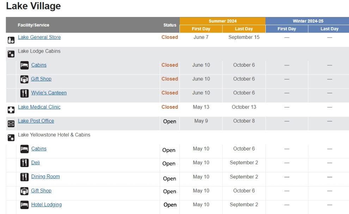This screenshot has width=349, height=214.
Task: Open the Lake General Store link
Action: 39,37
